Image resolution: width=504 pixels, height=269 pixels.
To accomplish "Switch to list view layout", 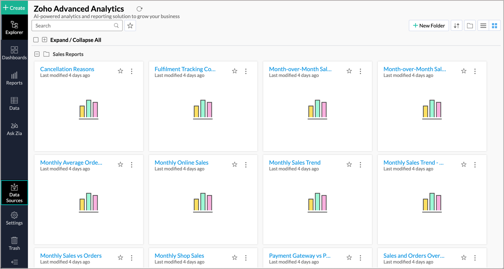I will (483, 26).
